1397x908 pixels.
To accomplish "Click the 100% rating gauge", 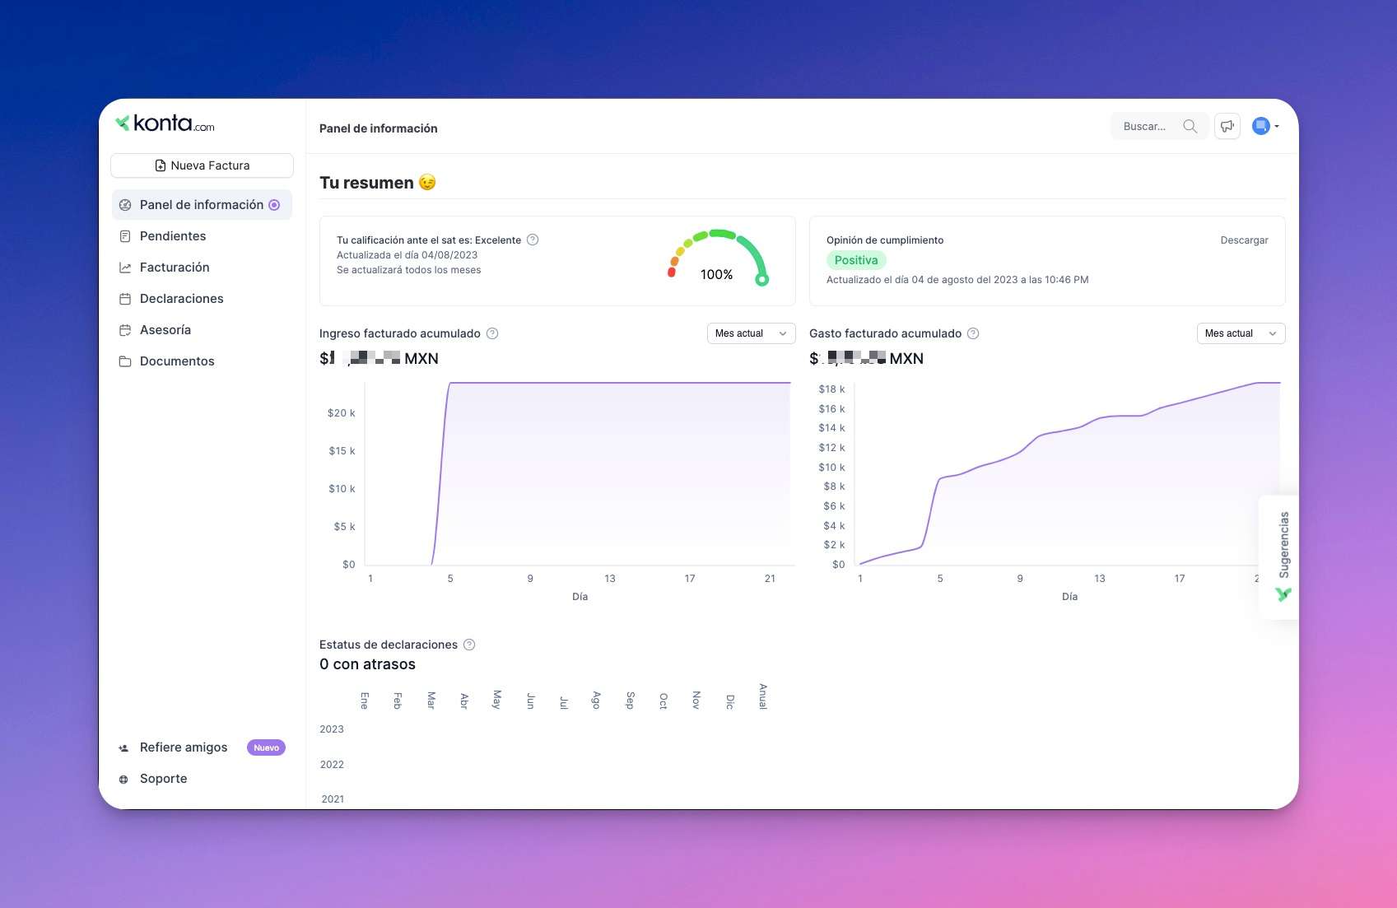I will 718,258.
